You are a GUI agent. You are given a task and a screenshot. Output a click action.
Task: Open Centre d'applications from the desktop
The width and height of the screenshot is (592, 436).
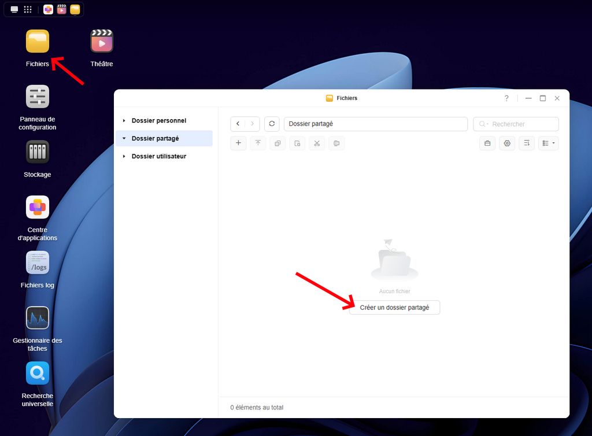click(38, 207)
